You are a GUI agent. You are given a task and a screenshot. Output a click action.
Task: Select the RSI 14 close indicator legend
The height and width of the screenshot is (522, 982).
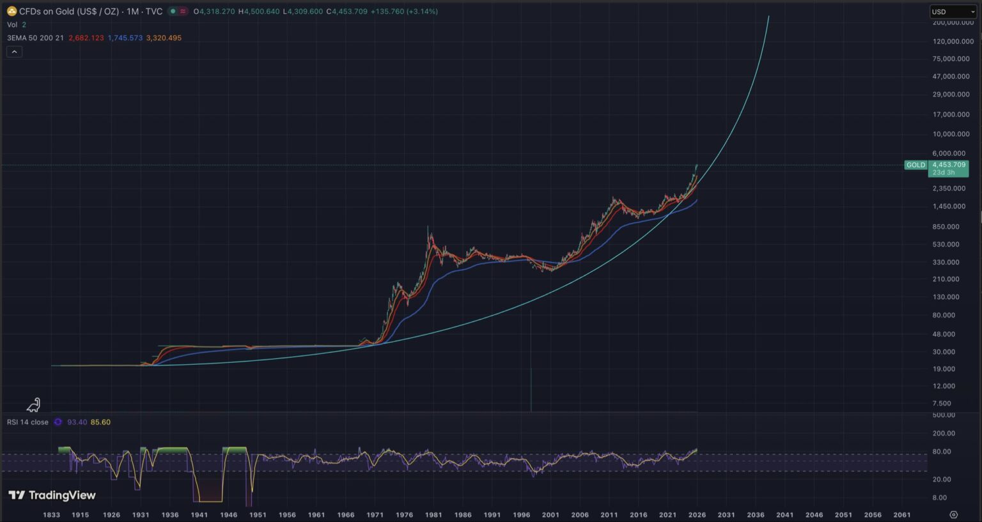(27, 422)
